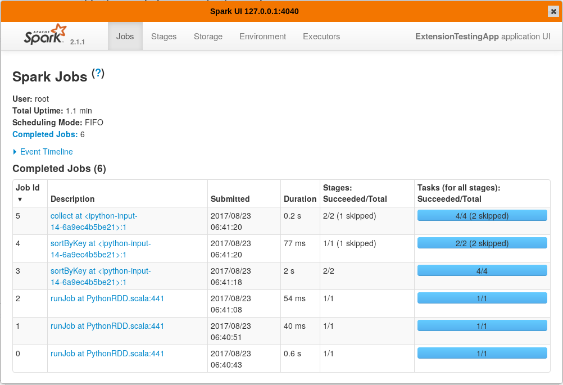Collapse the Event Timeline disclosure triangle
Image resolution: width=563 pixels, height=385 pixels.
coord(15,152)
